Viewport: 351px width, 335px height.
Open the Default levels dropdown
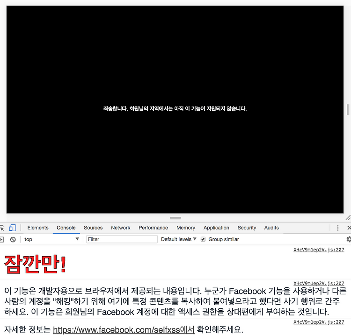coord(179,239)
